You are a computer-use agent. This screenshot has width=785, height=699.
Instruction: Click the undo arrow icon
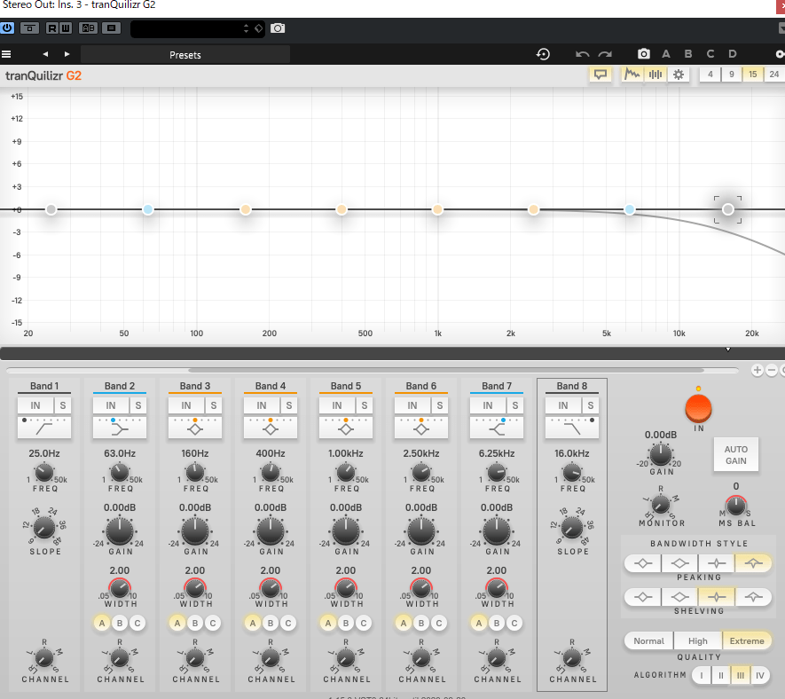click(582, 54)
